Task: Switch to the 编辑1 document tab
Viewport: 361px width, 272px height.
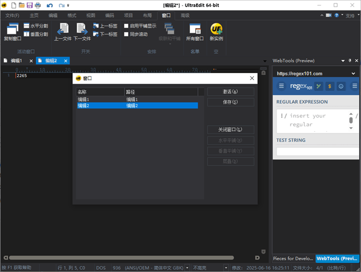Action: tap(16, 61)
